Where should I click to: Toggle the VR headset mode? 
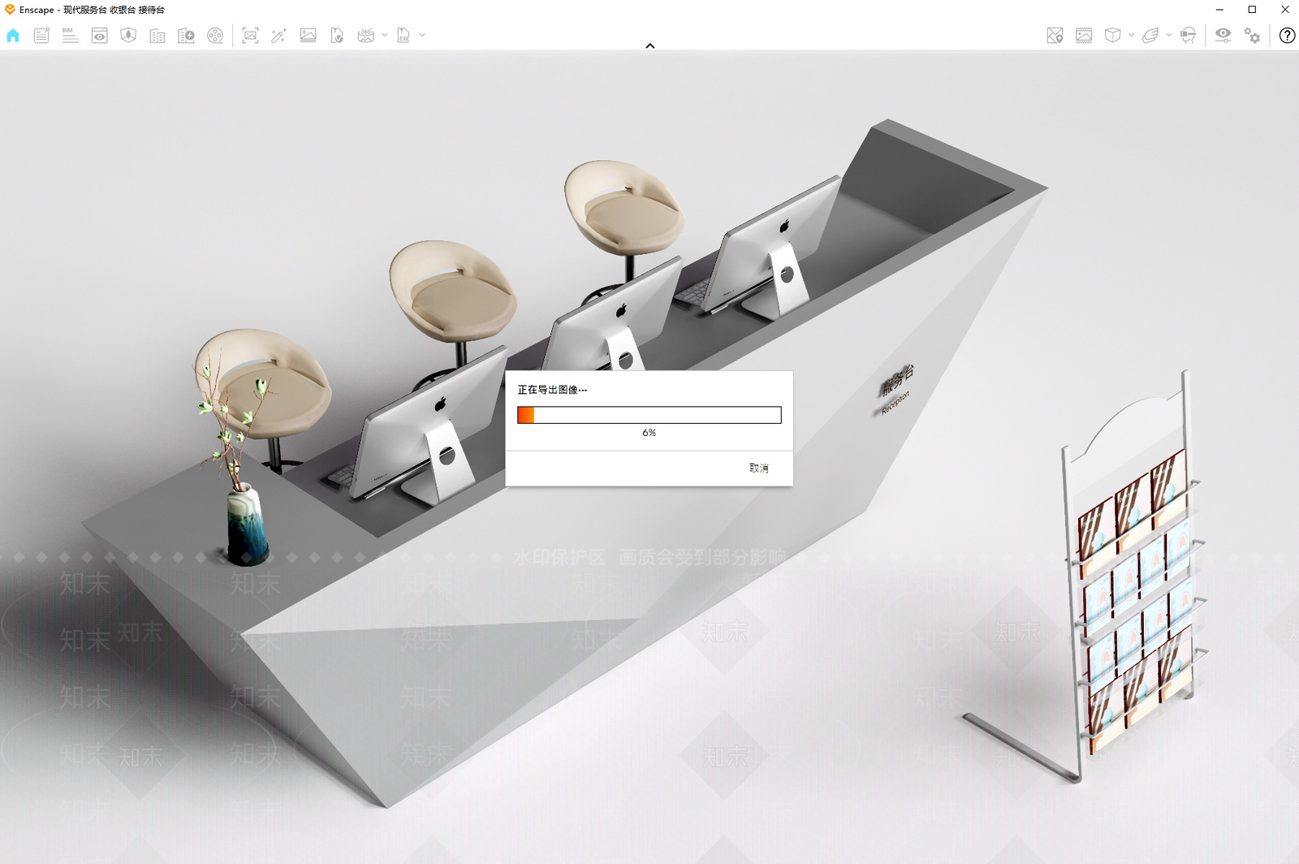click(x=1188, y=36)
